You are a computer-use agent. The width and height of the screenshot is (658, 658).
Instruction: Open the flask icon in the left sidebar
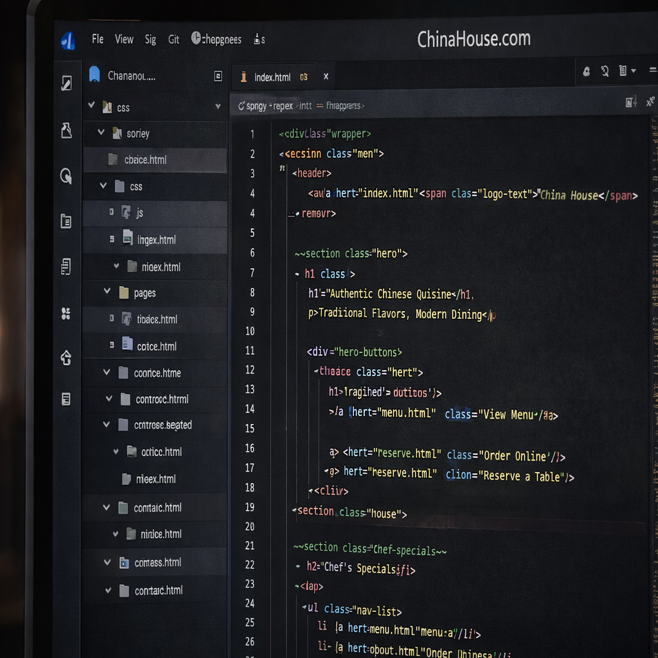click(66, 130)
